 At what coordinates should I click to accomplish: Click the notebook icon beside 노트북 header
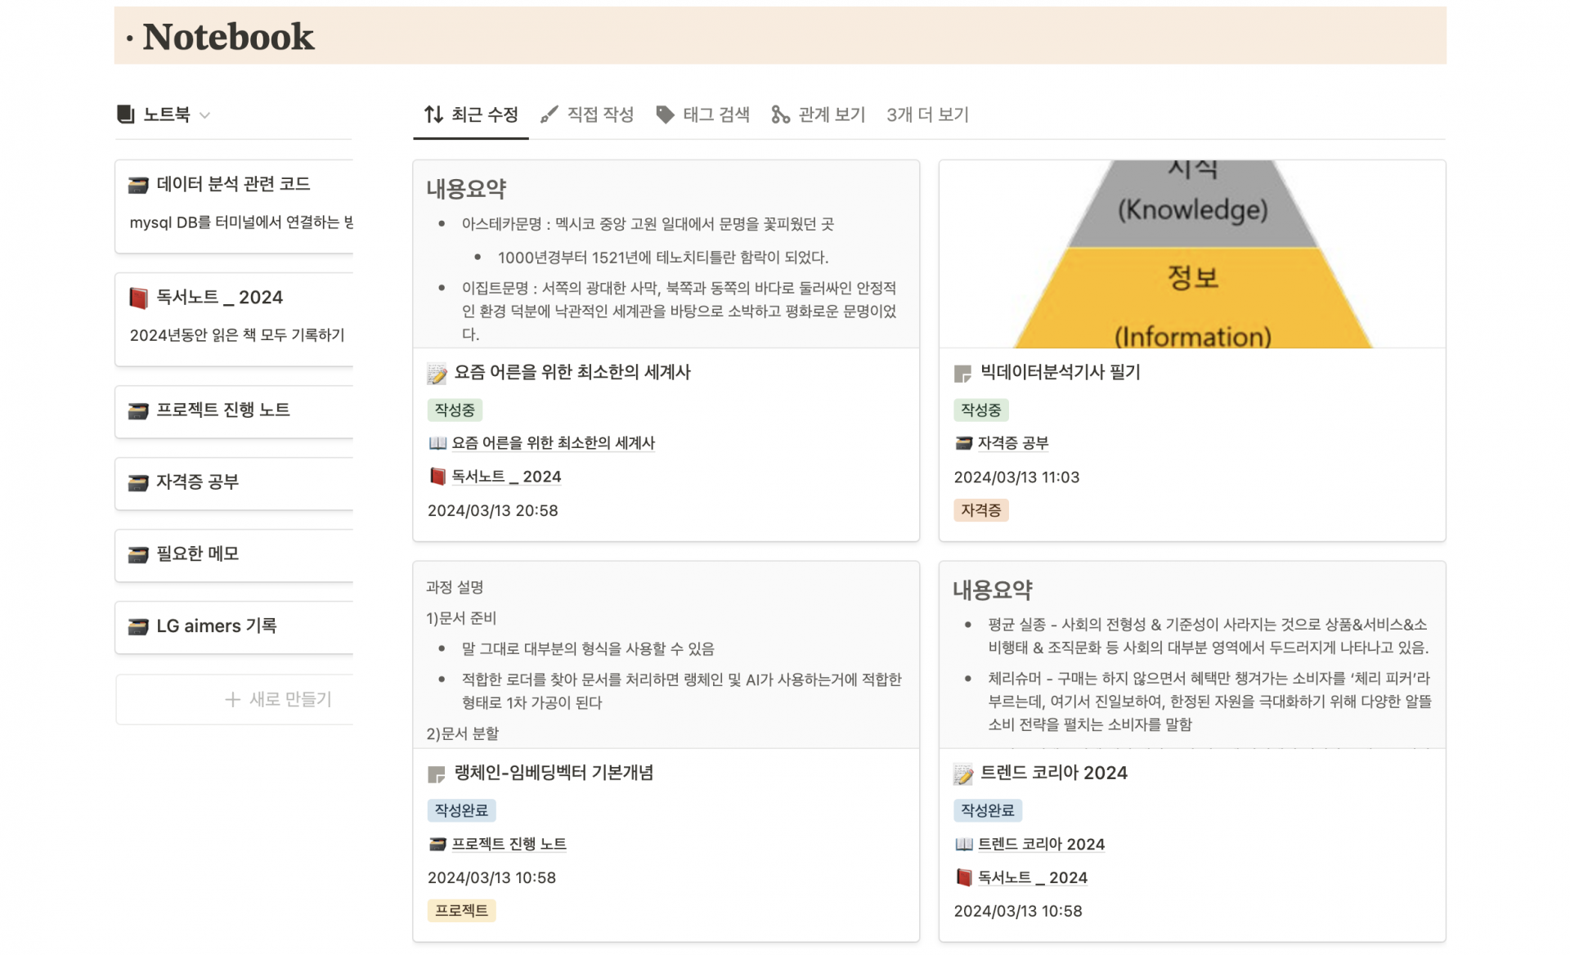[125, 114]
